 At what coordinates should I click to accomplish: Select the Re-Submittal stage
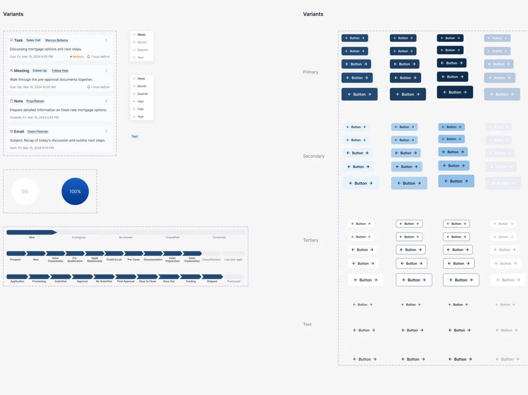pyautogui.click(x=104, y=277)
